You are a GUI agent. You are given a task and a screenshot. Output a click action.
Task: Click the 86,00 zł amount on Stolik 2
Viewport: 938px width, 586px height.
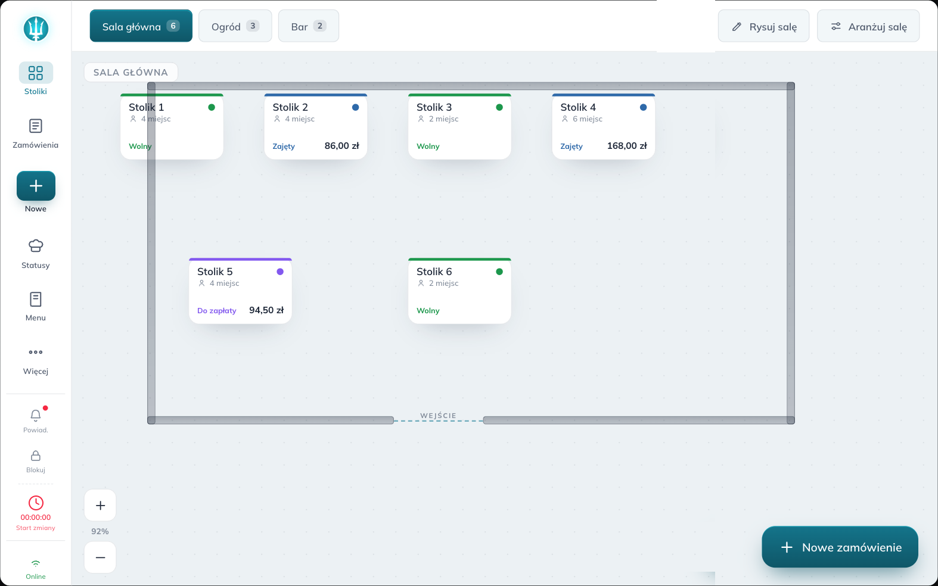click(342, 146)
